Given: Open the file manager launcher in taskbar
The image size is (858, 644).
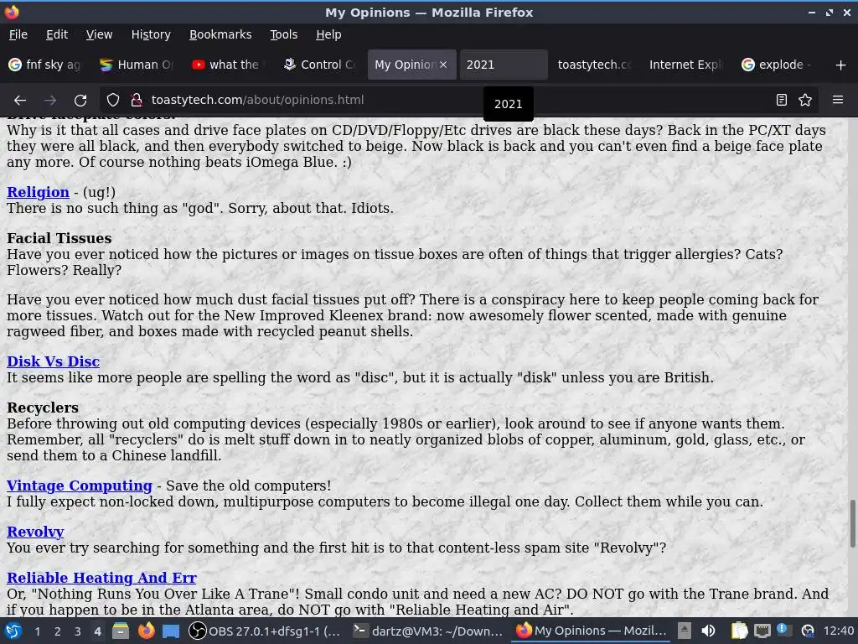Looking at the screenshot, I should click(121, 631).
